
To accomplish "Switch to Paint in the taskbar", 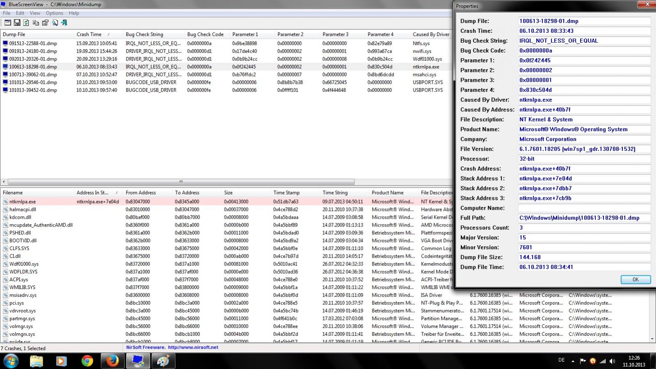I will point(163,361).
